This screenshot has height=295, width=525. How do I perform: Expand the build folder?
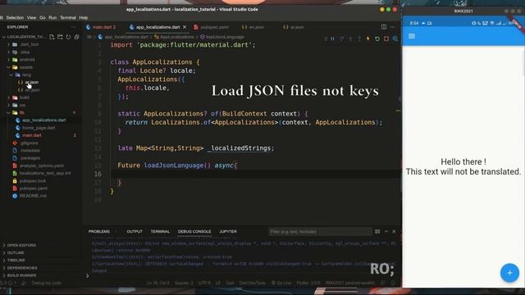[41, 98]
